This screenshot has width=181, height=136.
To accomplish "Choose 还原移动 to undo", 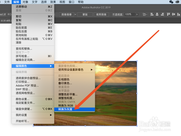I will (x=33, y=7).
